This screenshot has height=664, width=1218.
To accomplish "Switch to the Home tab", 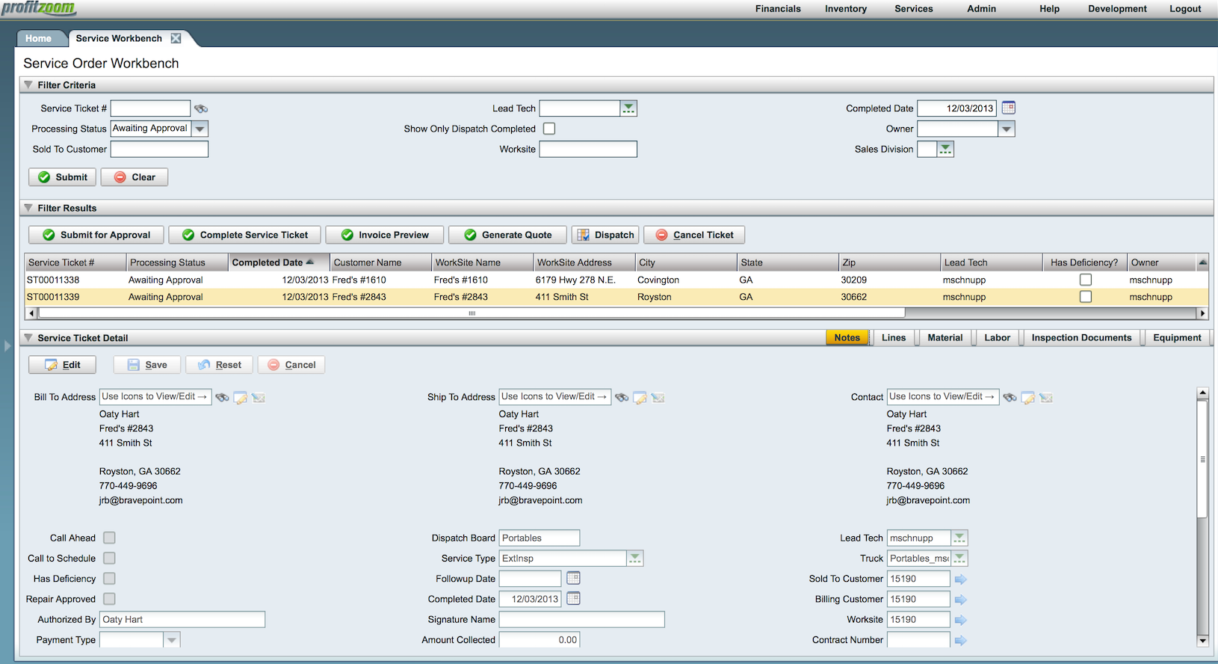I will 39,38.
